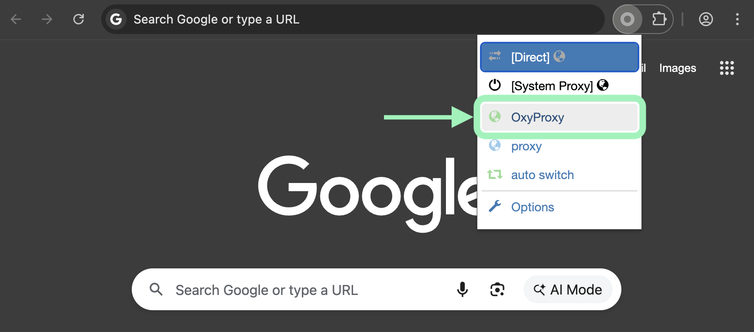Image resolution: width=754 pixels, height=332 pixels.
Task: Click the magnifier icon in search box
Action: 156,289
